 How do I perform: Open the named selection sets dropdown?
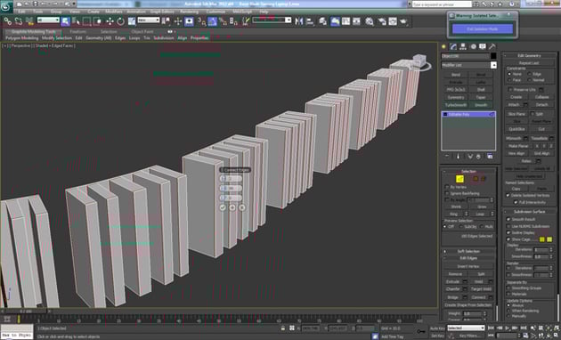[272, 20]
